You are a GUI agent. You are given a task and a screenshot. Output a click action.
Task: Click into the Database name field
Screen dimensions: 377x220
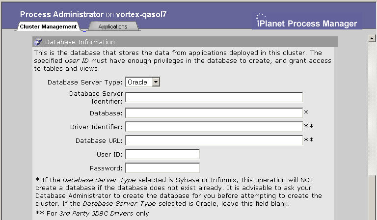click(x=214, y=113)
